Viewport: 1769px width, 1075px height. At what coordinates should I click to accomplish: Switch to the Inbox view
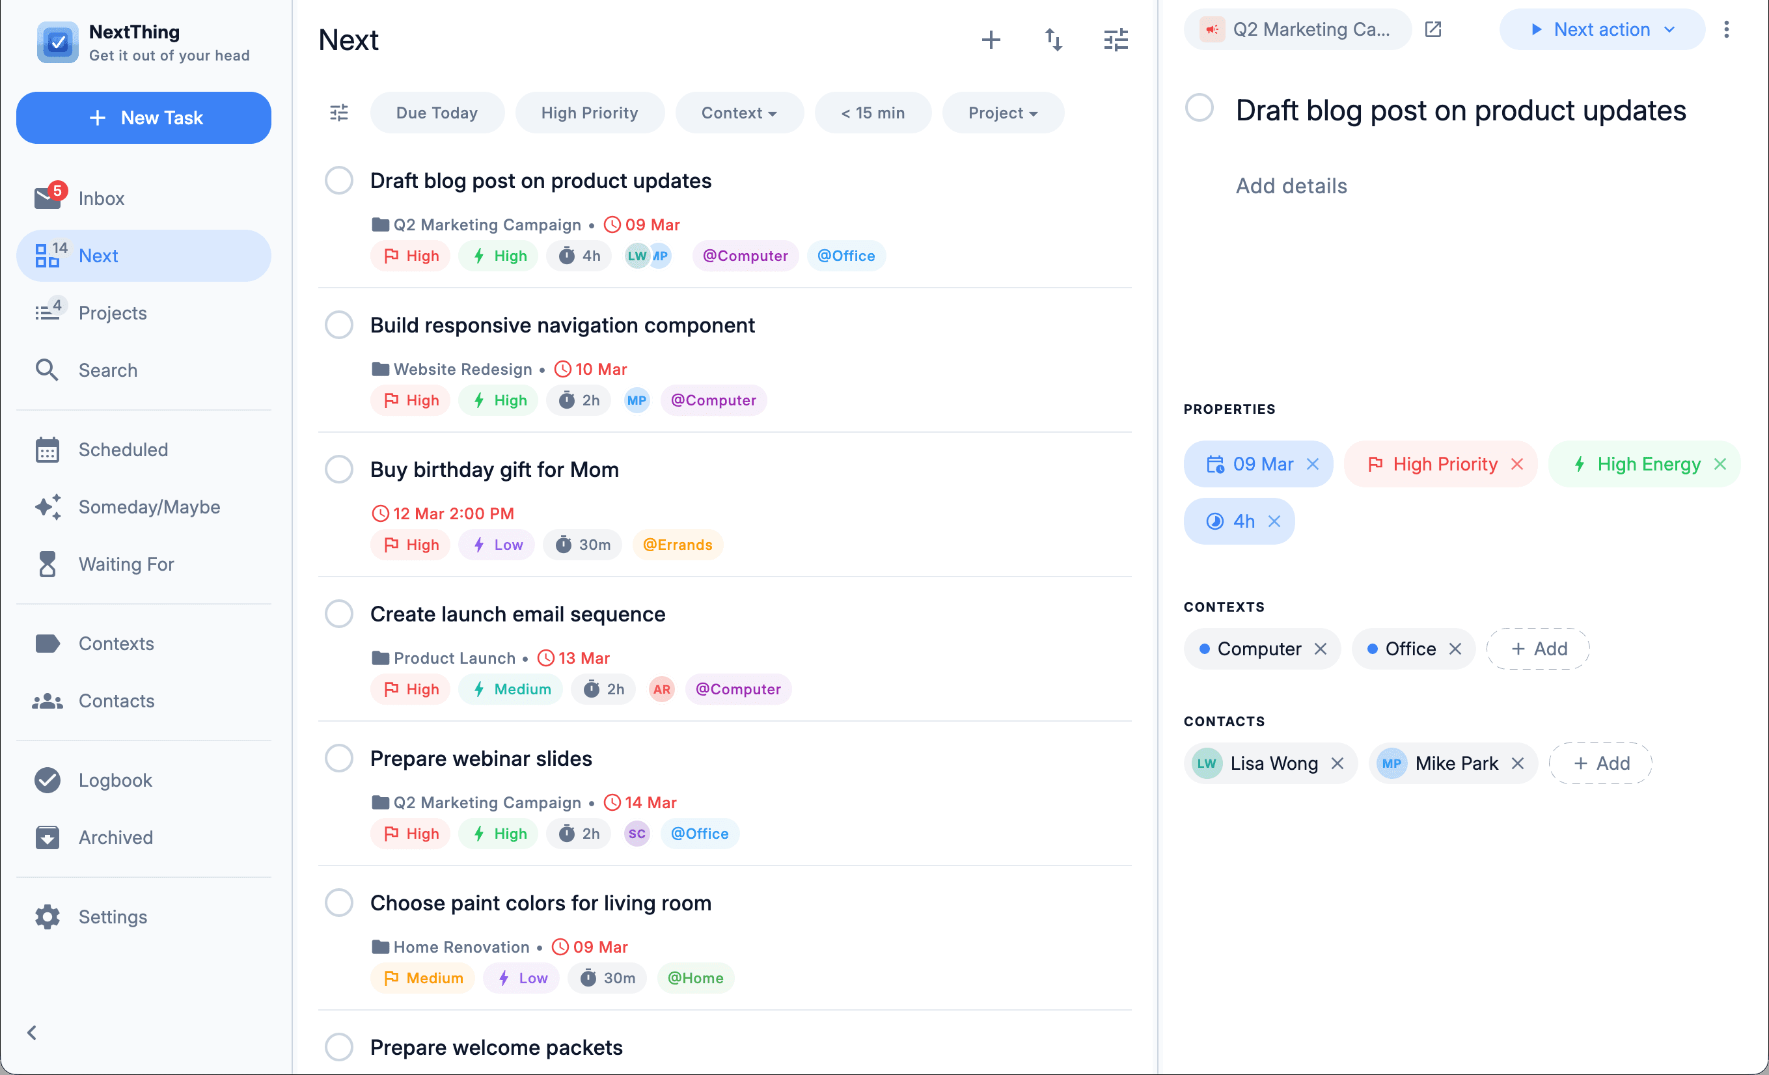click(x=102, y=198)
